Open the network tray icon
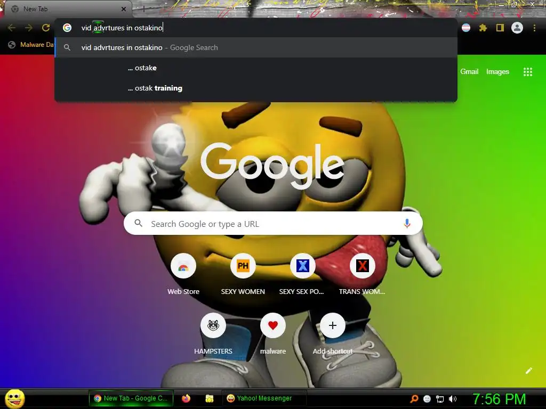Screen dimensions: 546x409 440,399
